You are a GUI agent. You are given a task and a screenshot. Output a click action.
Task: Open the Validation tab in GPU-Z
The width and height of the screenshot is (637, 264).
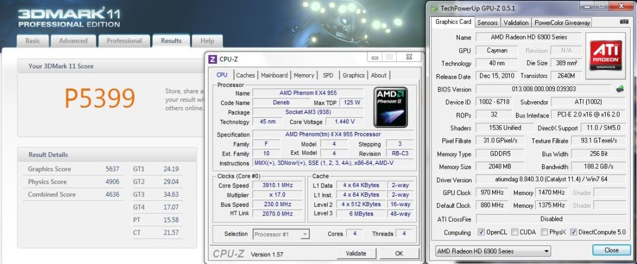click(x=516, y=23)
